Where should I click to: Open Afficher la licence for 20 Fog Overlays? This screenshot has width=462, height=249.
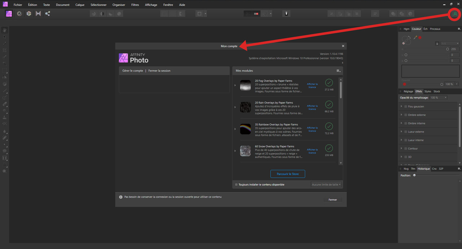(x=312, y=85)
